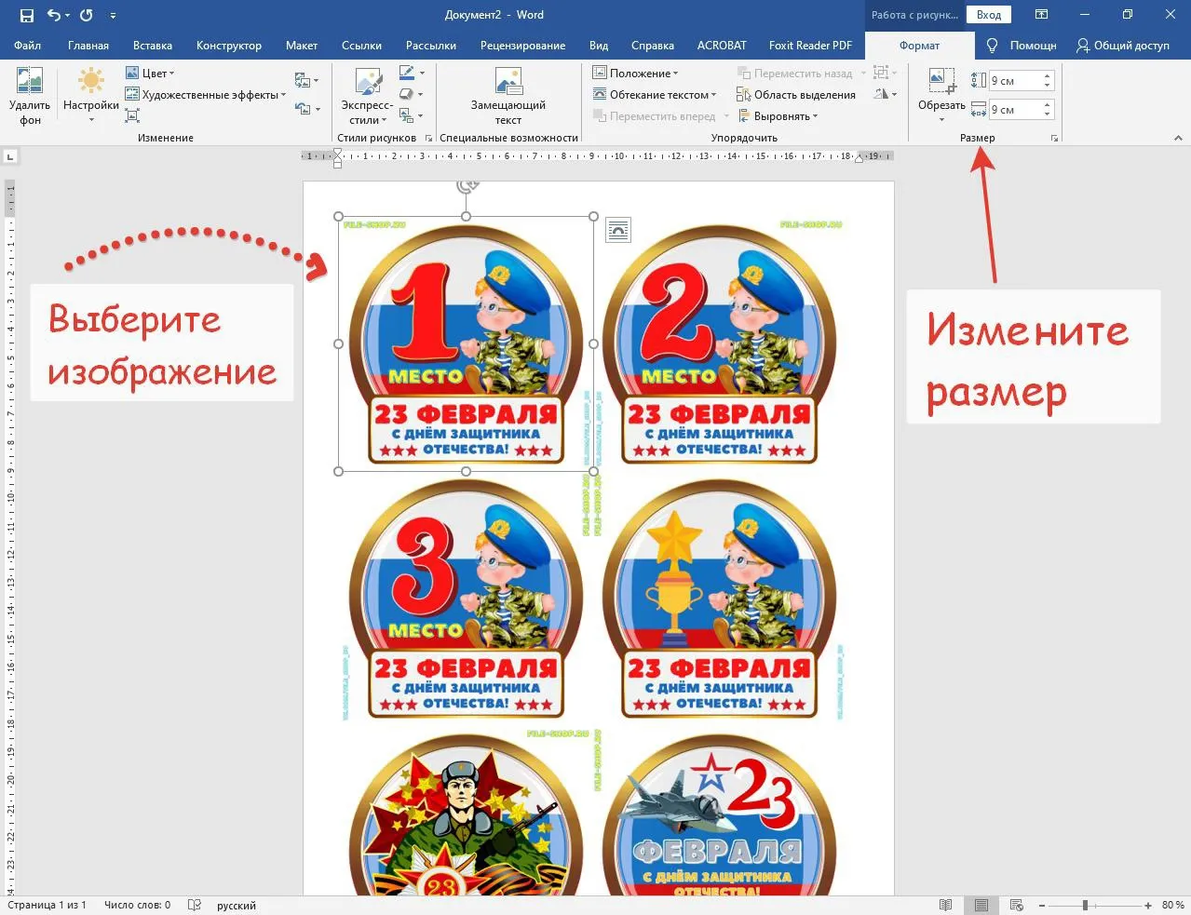The image size is (1191, 915).
Task: Click the Вход sign-in button
Action: (x=989, y=15)
